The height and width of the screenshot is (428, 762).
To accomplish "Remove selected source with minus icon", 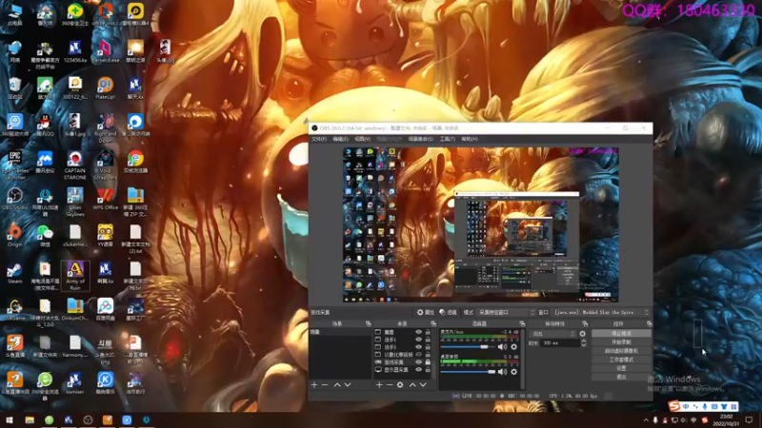I will (x=390, y=385).
